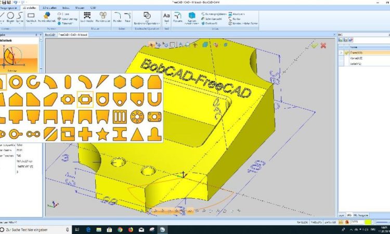Switch to 3D erstellen ribbon tab
The height and width of the screenshot is (234, 390).
tap(49, 8)
